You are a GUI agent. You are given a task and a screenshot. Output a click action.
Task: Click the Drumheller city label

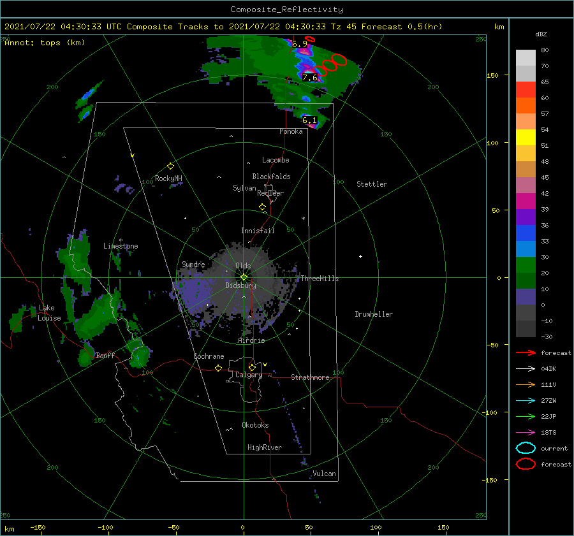(374, 314)
